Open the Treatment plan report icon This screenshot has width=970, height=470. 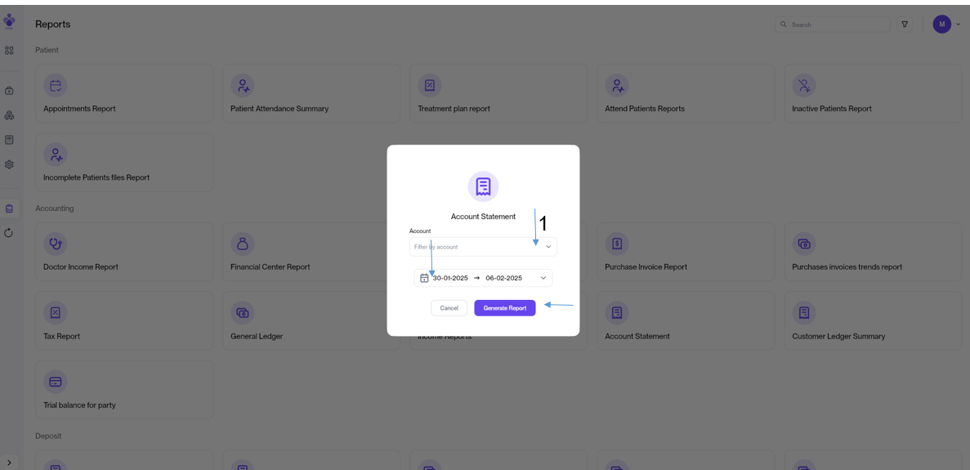tap(430, 85)
